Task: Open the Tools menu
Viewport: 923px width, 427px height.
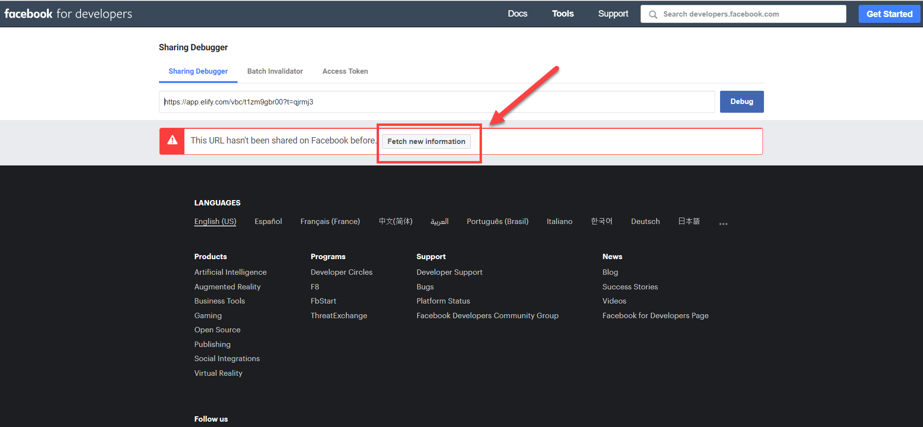Action: tap(562, 14)
